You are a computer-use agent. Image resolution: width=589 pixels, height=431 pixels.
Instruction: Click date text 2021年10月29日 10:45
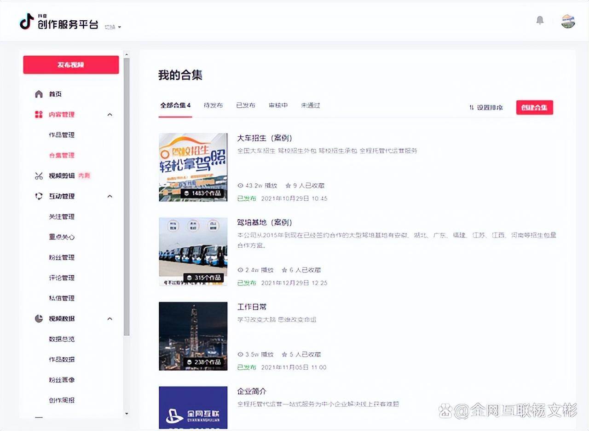click(294, 198)
